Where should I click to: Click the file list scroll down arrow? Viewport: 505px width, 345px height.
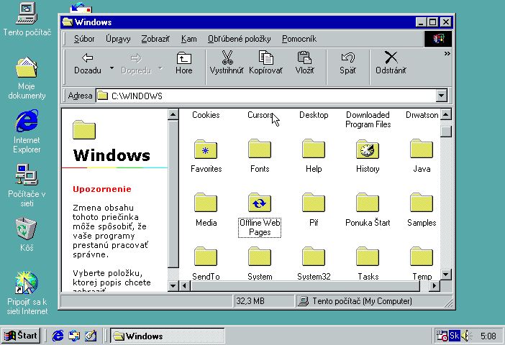pos(446,275)
